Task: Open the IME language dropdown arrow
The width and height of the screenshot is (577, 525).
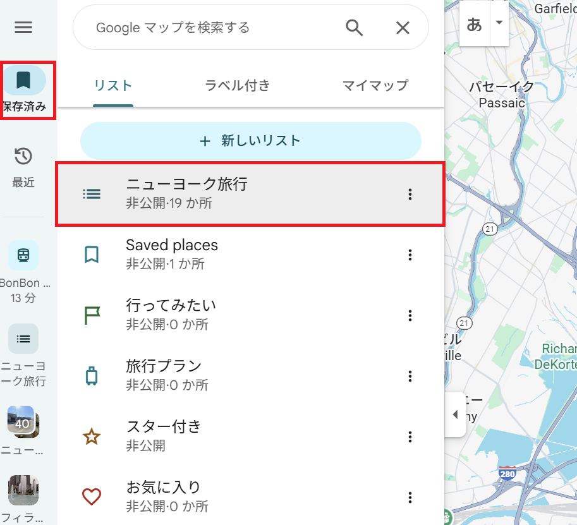Action: [x=500, y=22]
